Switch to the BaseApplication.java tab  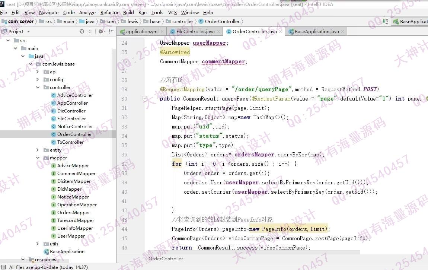click(317, 31)
